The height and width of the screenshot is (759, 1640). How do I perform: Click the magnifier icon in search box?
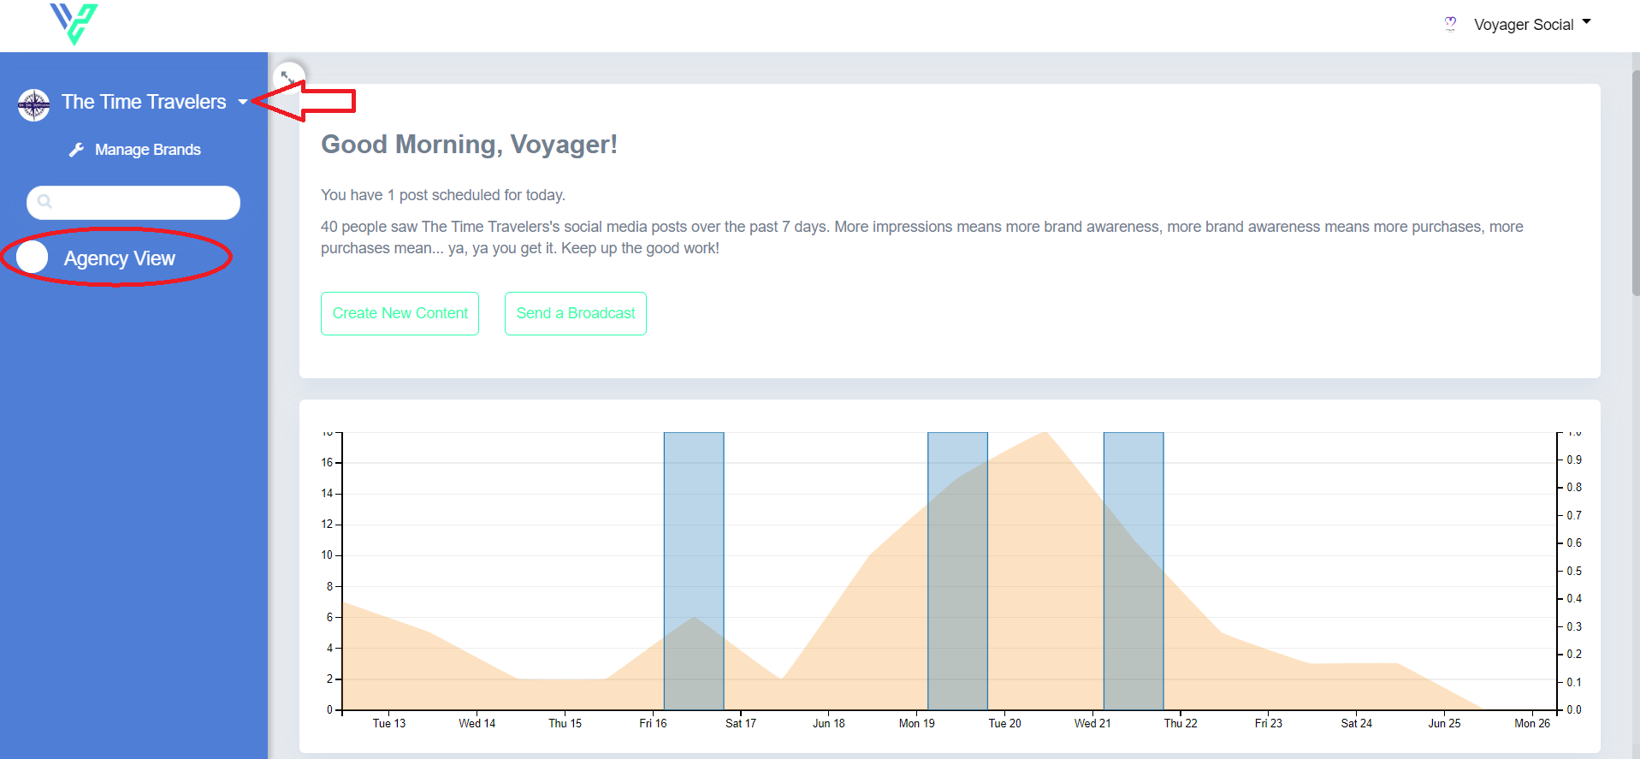[45, 202]
